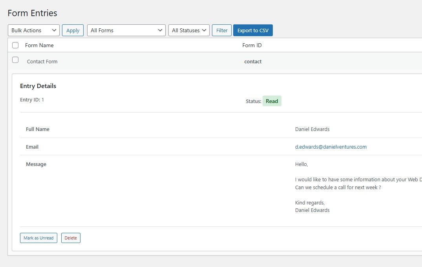
Task: Click the Form ID column header
Action: pyautogui.click(x=252, y=45)
